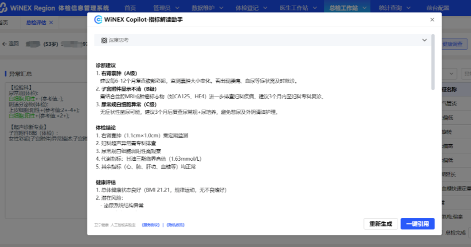
Task: Click the dialog's vertical scrollbar thumb
Action: (x=433, y=62)
